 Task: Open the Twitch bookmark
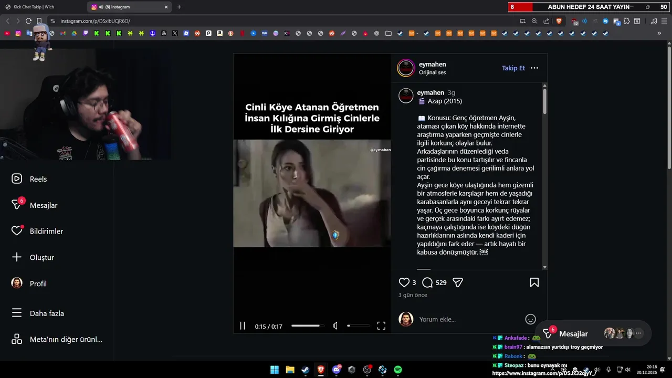coord(85,33)
